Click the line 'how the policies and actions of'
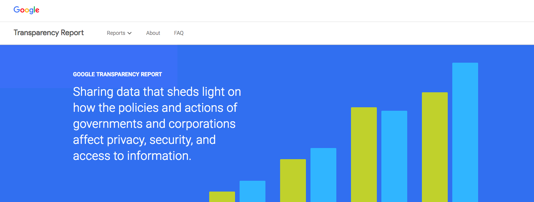 point(155,108)
